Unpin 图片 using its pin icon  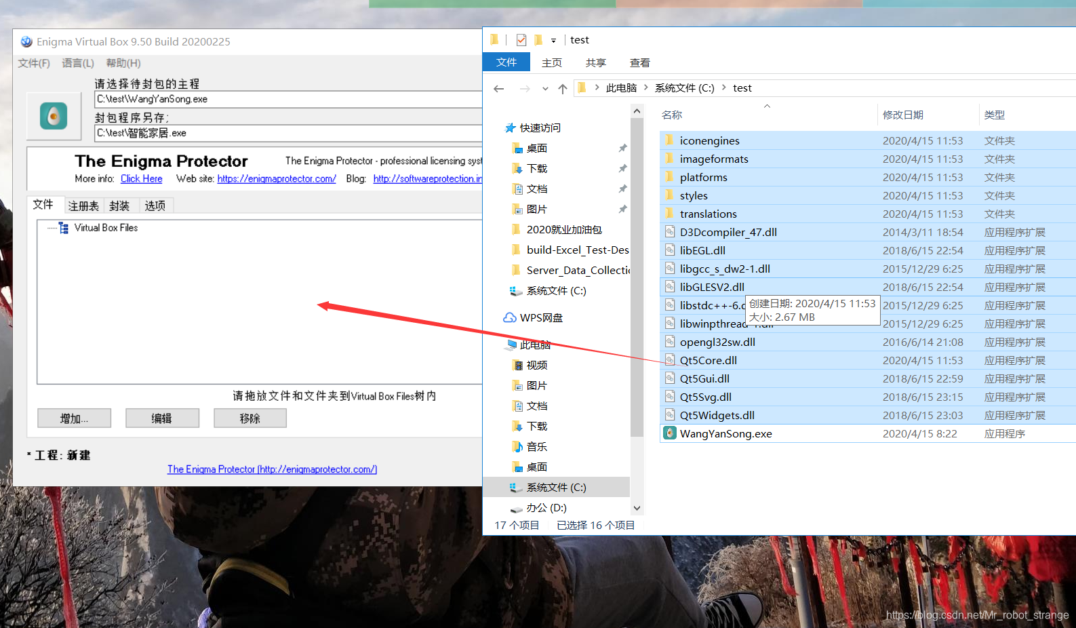[622, 210]
